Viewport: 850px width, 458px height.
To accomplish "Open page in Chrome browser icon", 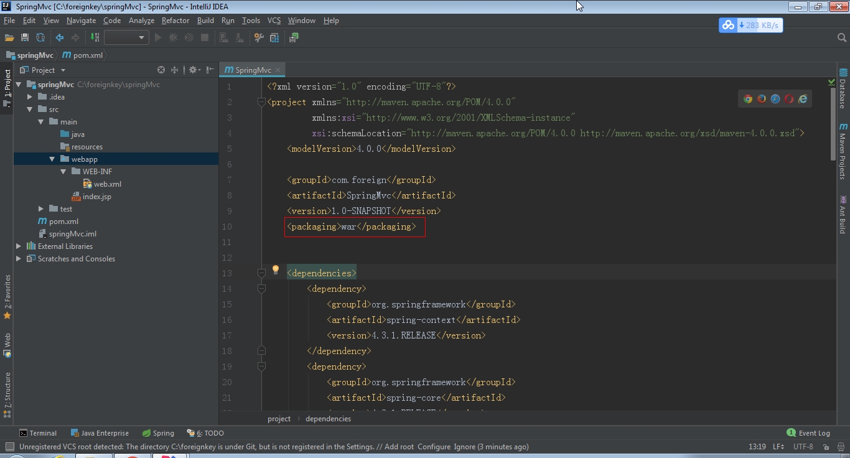I will pos(748,99).
